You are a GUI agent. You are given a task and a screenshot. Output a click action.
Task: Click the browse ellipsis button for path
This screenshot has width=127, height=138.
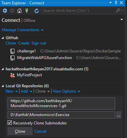[118, 115]
